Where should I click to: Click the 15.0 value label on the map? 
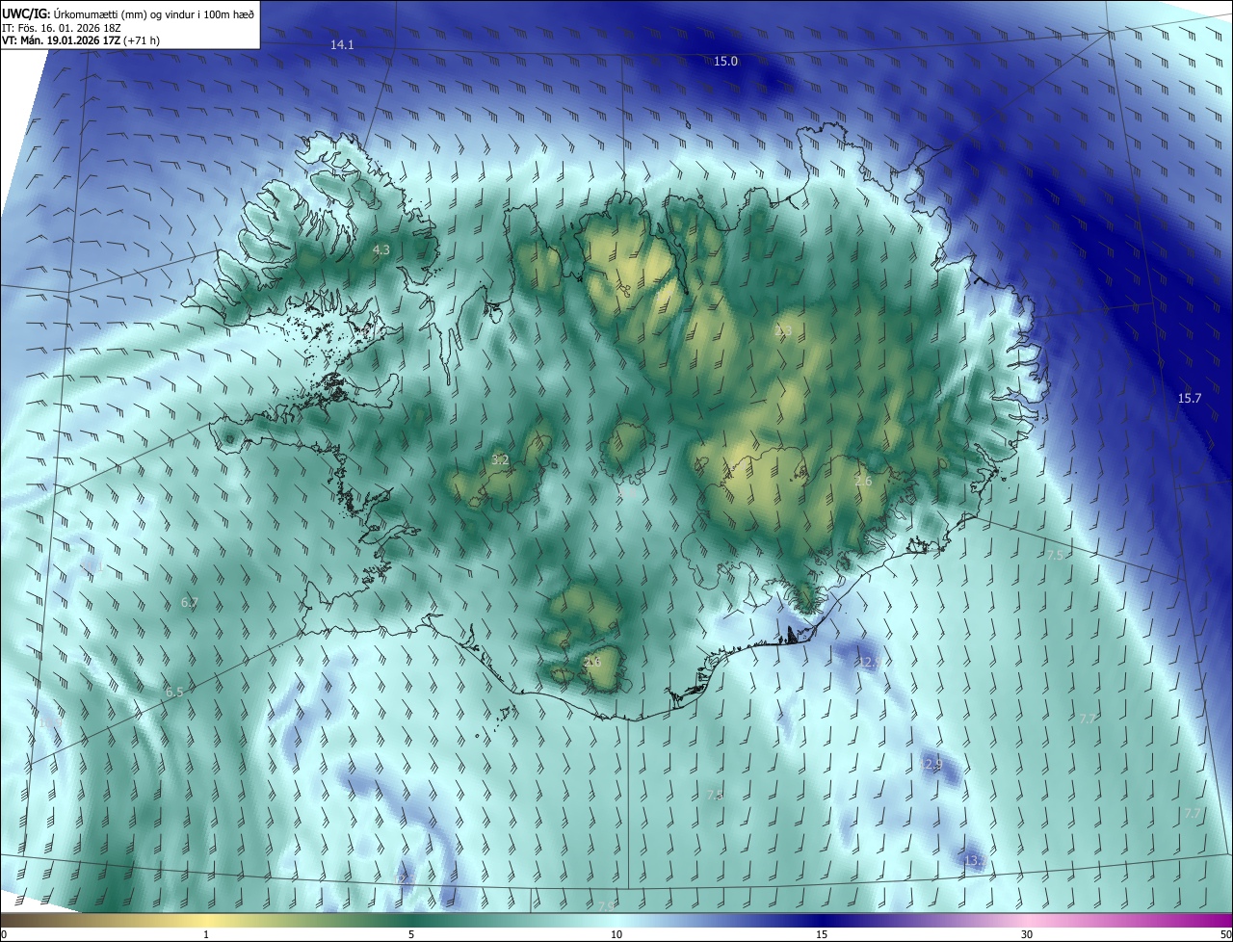coord(725,62)
